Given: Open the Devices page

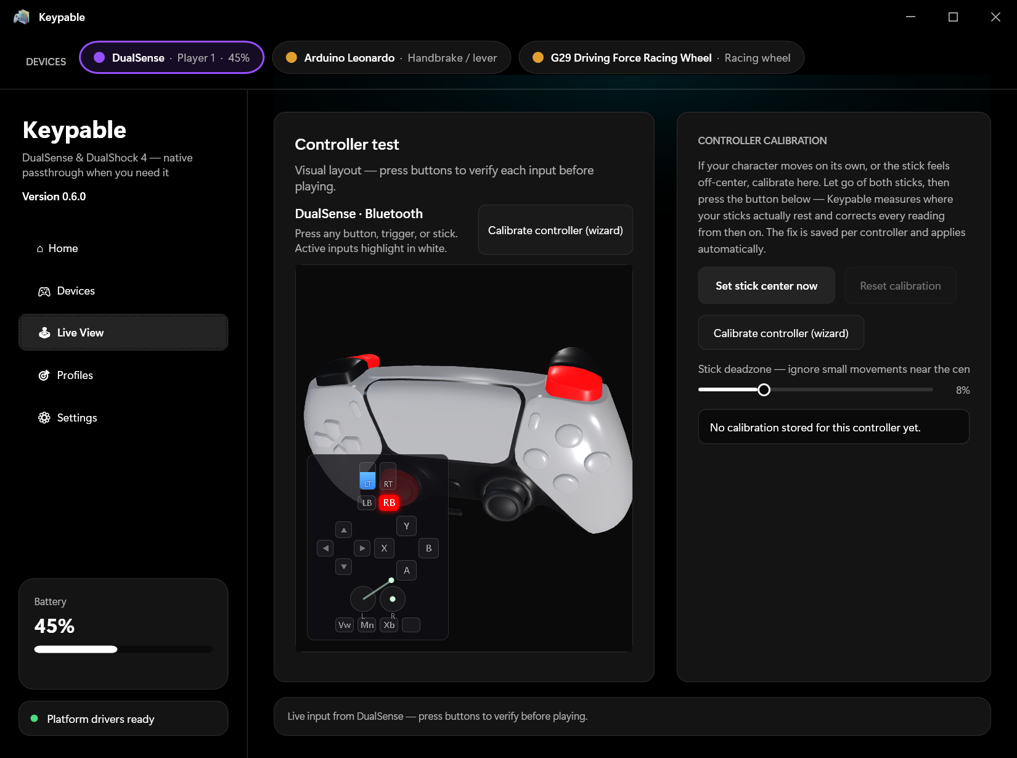Looking at the screenshot, I should tap(123, 291).
